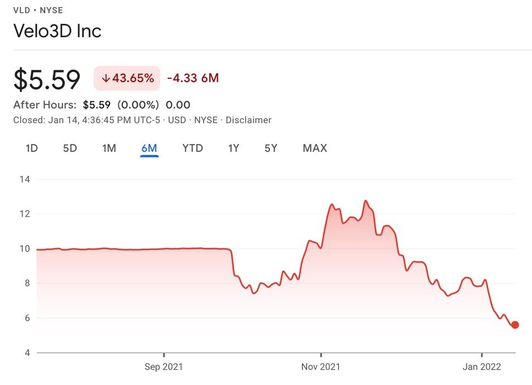The image size is (532, 385).
Task: Click the After Hours price value
Action: click(x=97, y=105)
